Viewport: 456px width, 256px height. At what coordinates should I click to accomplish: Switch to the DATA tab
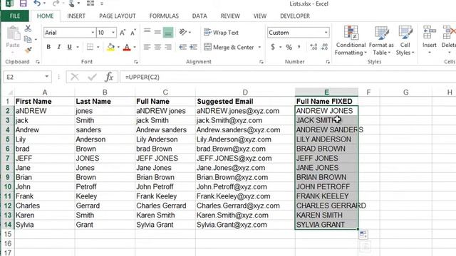pyautogui.click(x=199, y=16)
